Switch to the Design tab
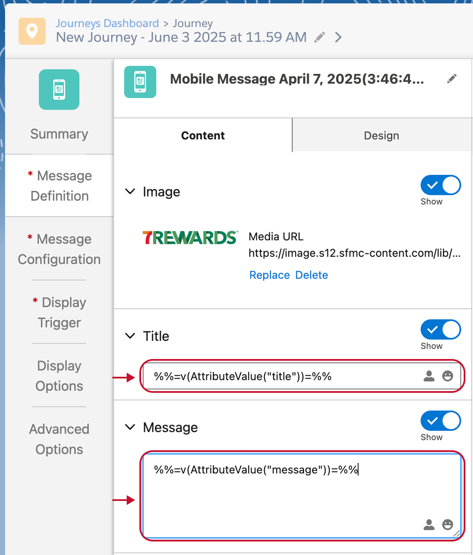Viewport: 473px width, 555px height. (381, 136)
